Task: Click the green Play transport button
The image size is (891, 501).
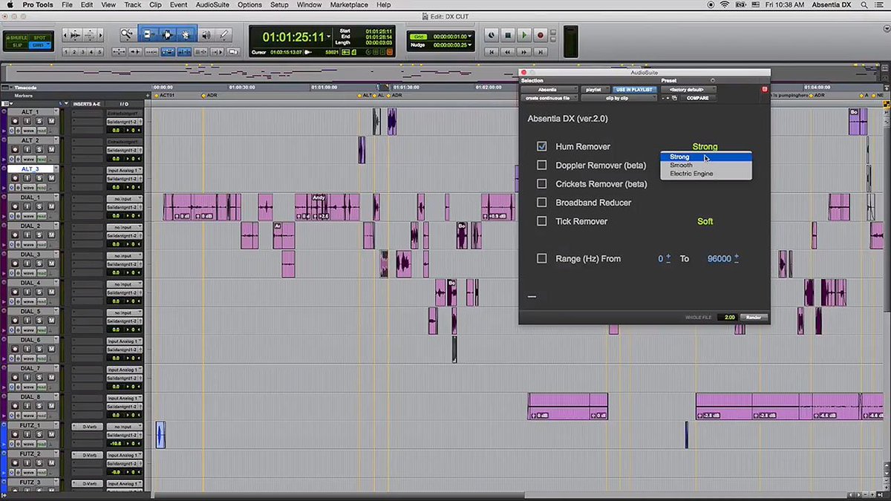Action: tap(524, 35)
